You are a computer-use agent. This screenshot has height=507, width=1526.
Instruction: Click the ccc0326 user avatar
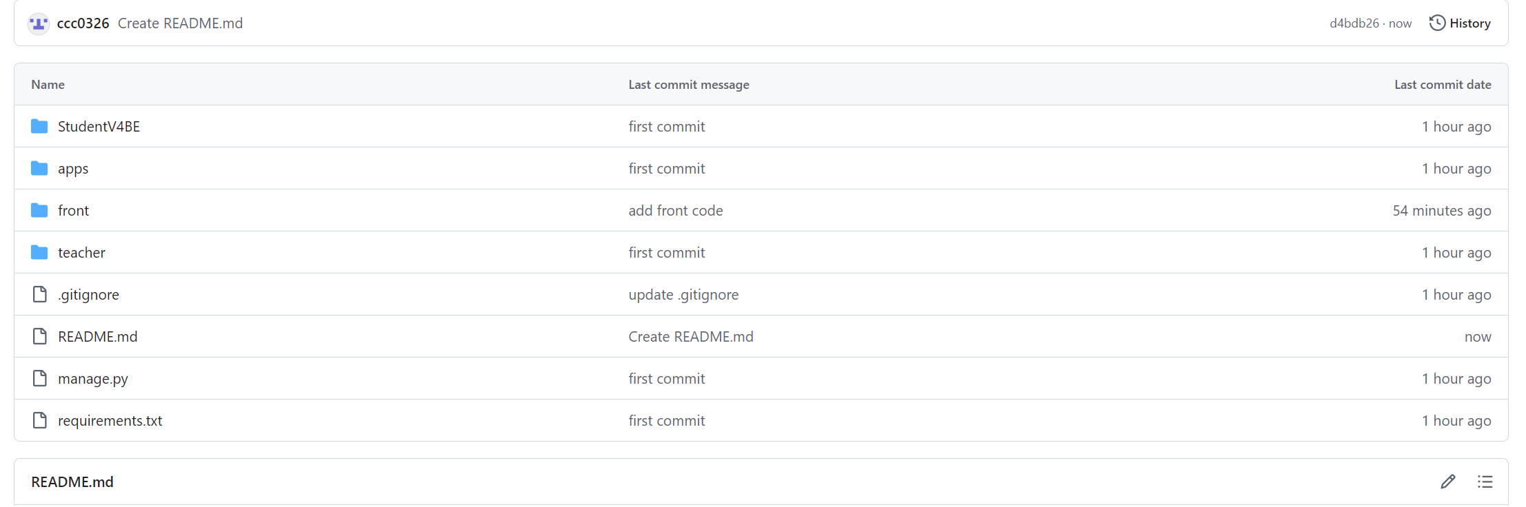pos(39,23)
